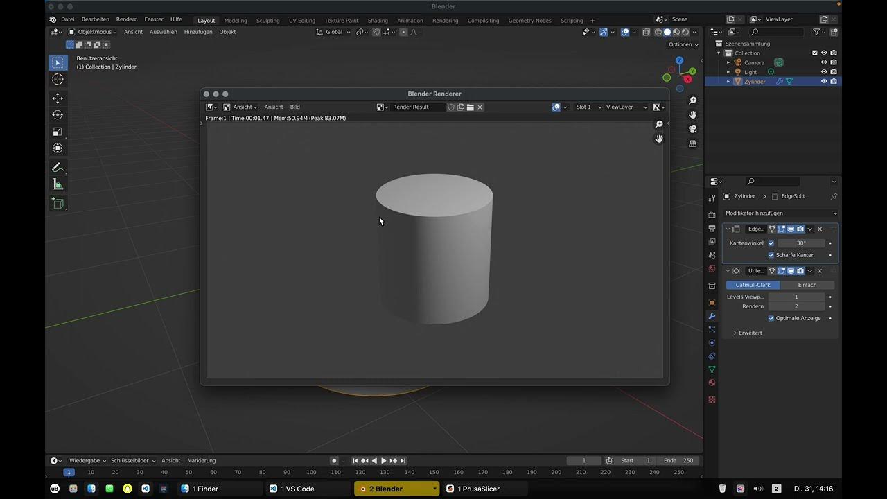The width and height of the screenshot is (887, 499).
Task: Open the Modifikator hinzufügen dropdown
Action: tap(781, 213)
